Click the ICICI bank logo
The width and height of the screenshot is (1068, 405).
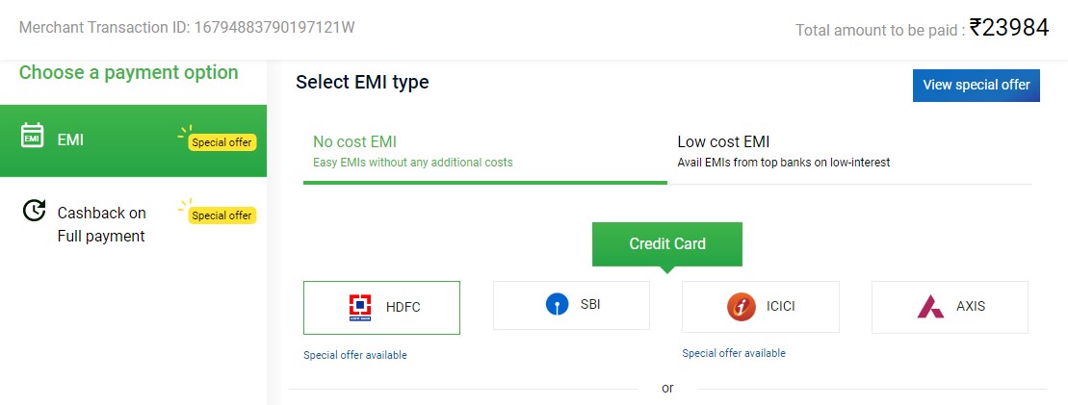(742, 307)
